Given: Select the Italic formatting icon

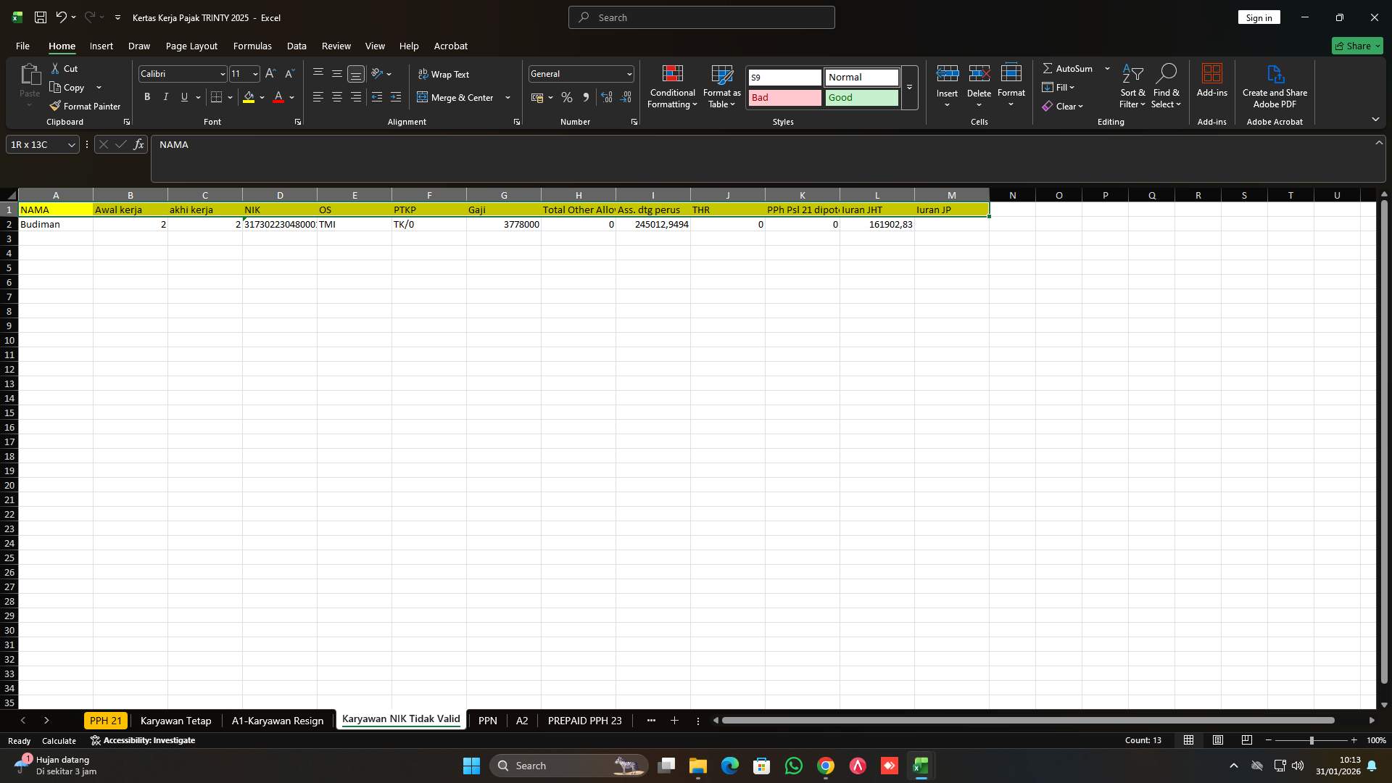Looking at the screenshot, I should coord(165,96).
